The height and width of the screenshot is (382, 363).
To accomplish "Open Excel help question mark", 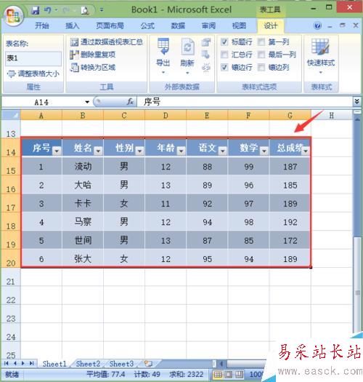I will tap(317, 25).
